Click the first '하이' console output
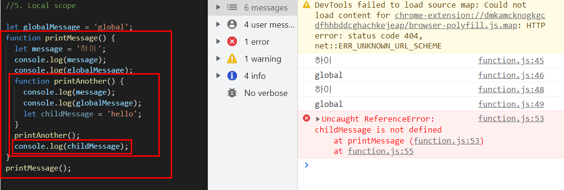 click(x=323, y=60)
